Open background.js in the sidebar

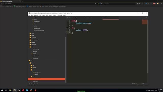coord(37,21)
